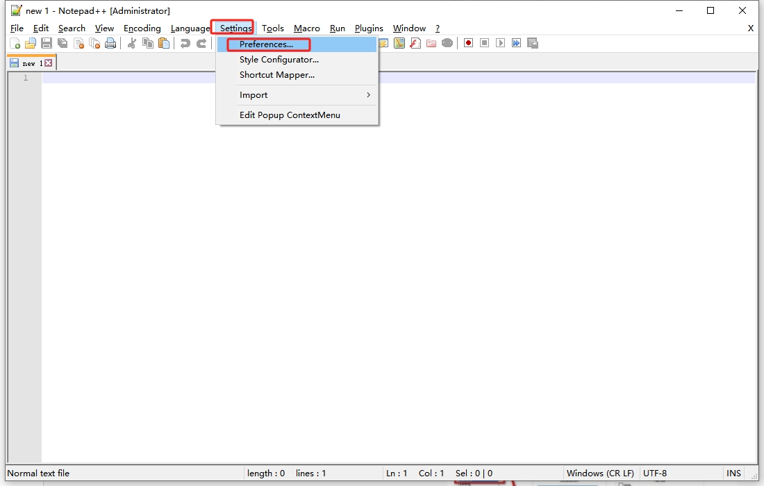The height and width of the screenshot is (486, 764).
Task: Open the Tools menu
Action: pos(273,28)
